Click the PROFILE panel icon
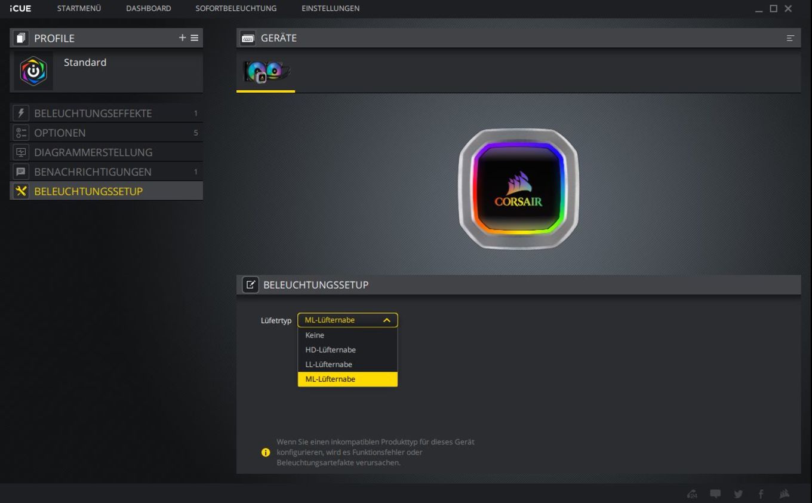812x503 pixels. coord(21,38)
